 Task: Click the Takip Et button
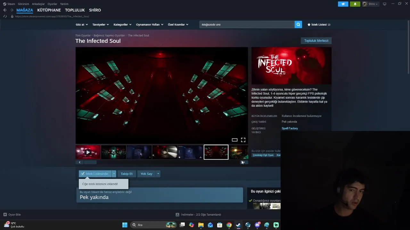pos(127,174)
